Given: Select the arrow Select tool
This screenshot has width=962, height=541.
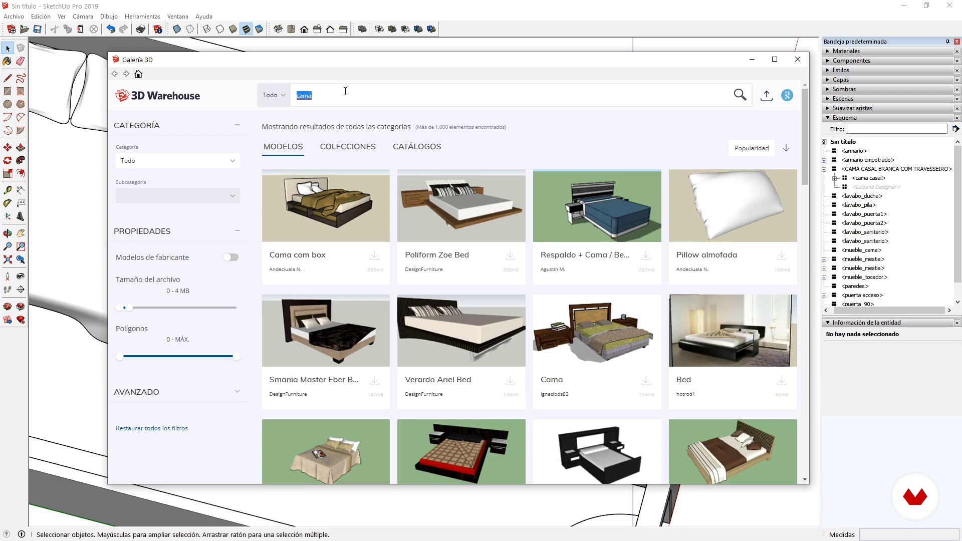Looking at the screenshot, I should pos(8,49).
